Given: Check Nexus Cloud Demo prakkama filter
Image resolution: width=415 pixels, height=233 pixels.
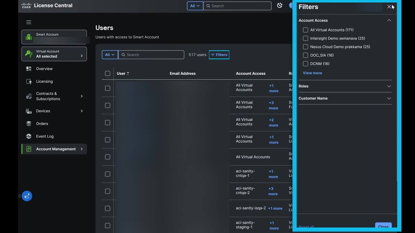Looking at the screenshot, I should pyautogui.click(x=305, y=47).
